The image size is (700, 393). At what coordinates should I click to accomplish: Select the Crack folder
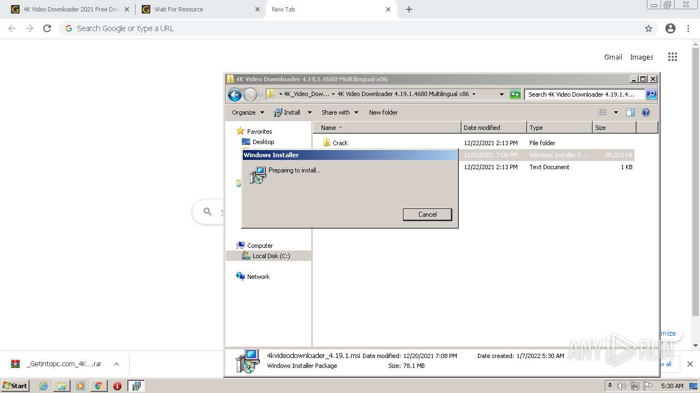340,143
